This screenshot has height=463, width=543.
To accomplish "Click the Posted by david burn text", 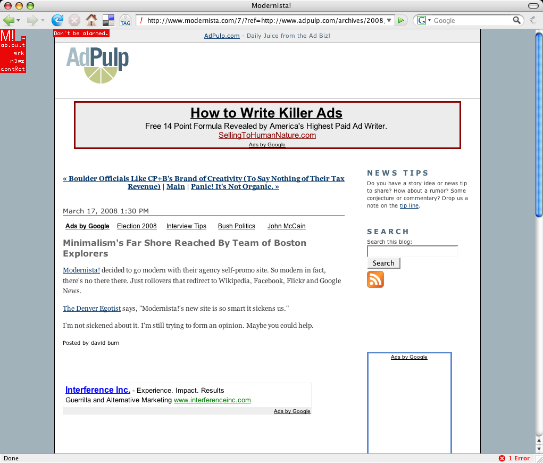I will pyautogui.click(x=91, y=343).
